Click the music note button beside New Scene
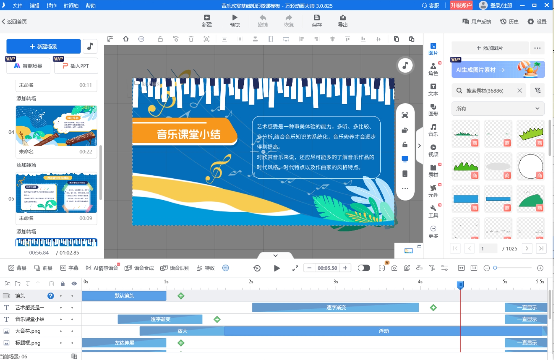The width and height of the screenshot is (554, 360). (x=90, y=46)
